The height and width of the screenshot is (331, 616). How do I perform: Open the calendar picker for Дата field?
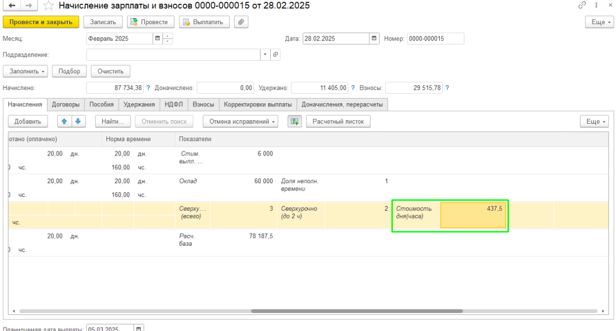[374, 38]
